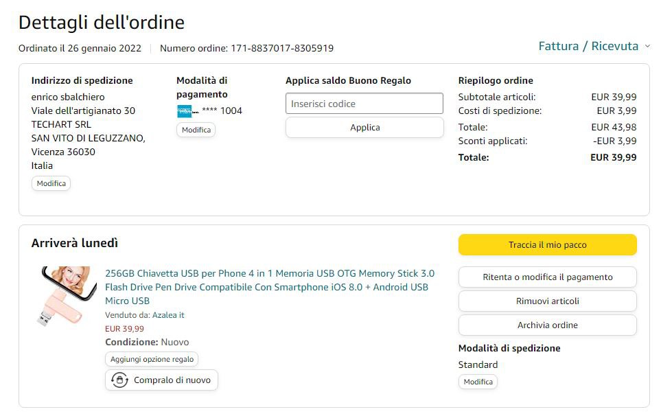Image resolution: width=661 pixels, height=416 pixels.
Task: Click the American Express card icon
Action: 187,111
